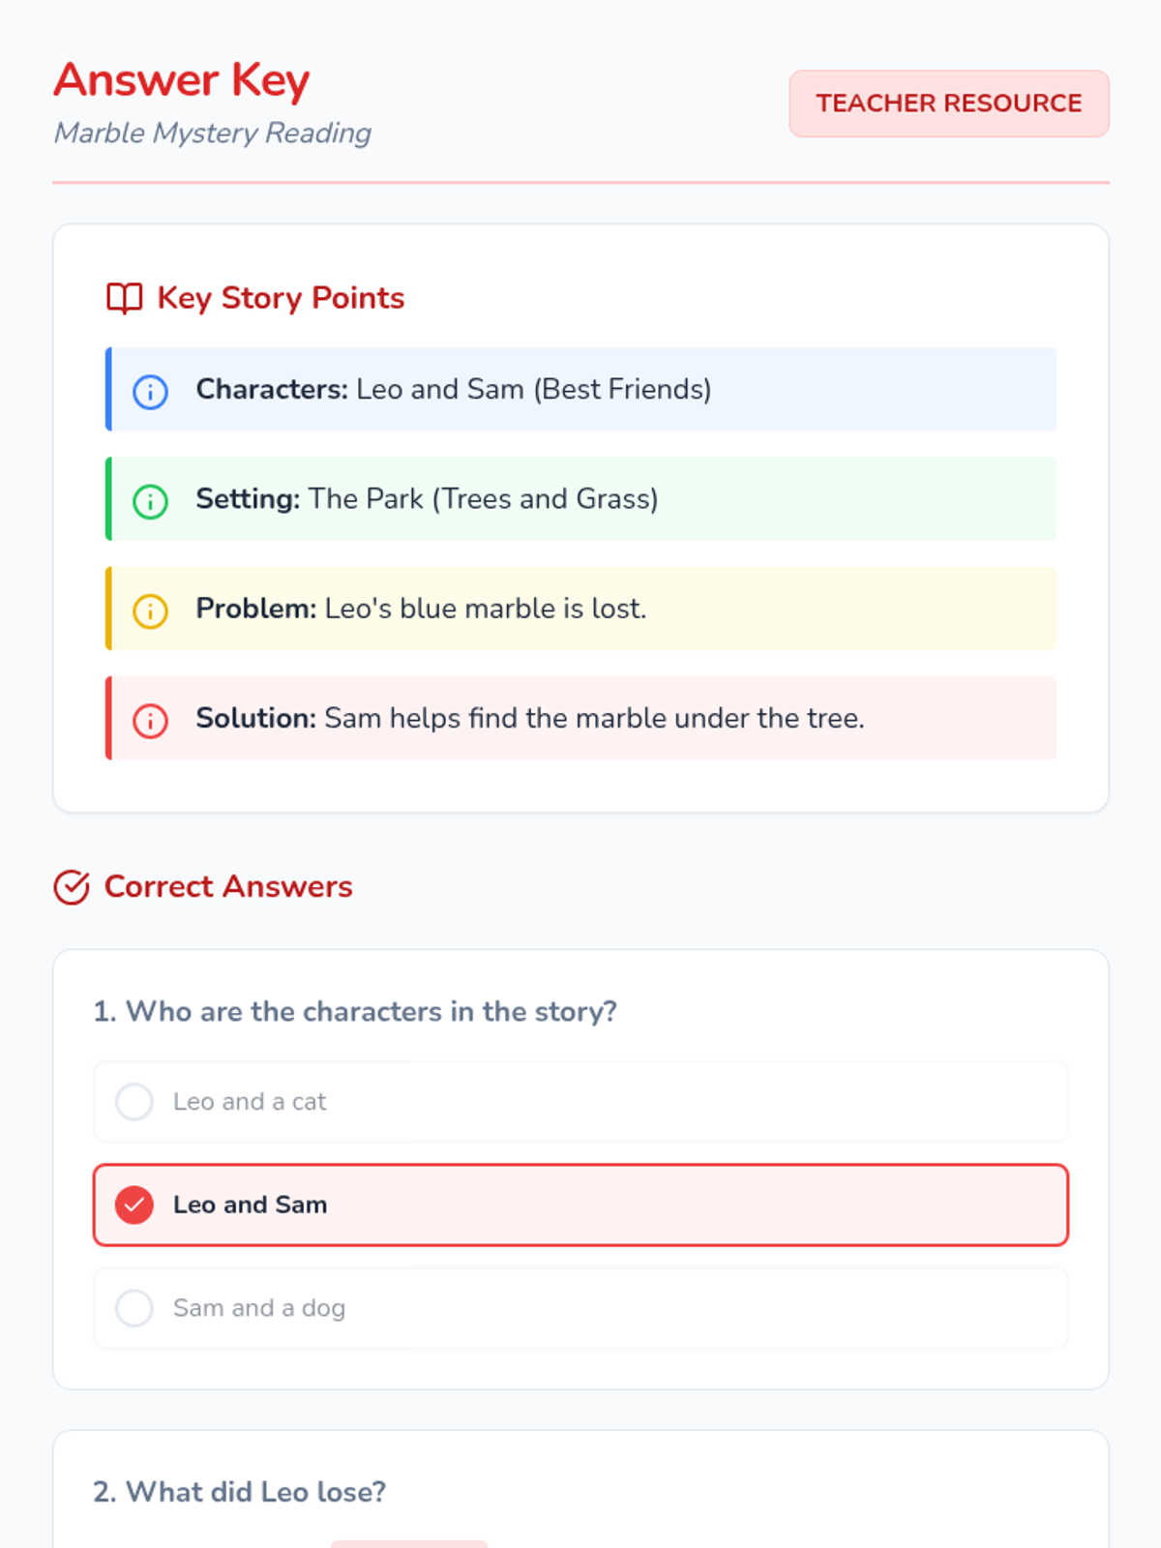The image size is (1161, 1548).
Task: Click the Marble Mystery Reading subtitle
Action: pos(213,133)
